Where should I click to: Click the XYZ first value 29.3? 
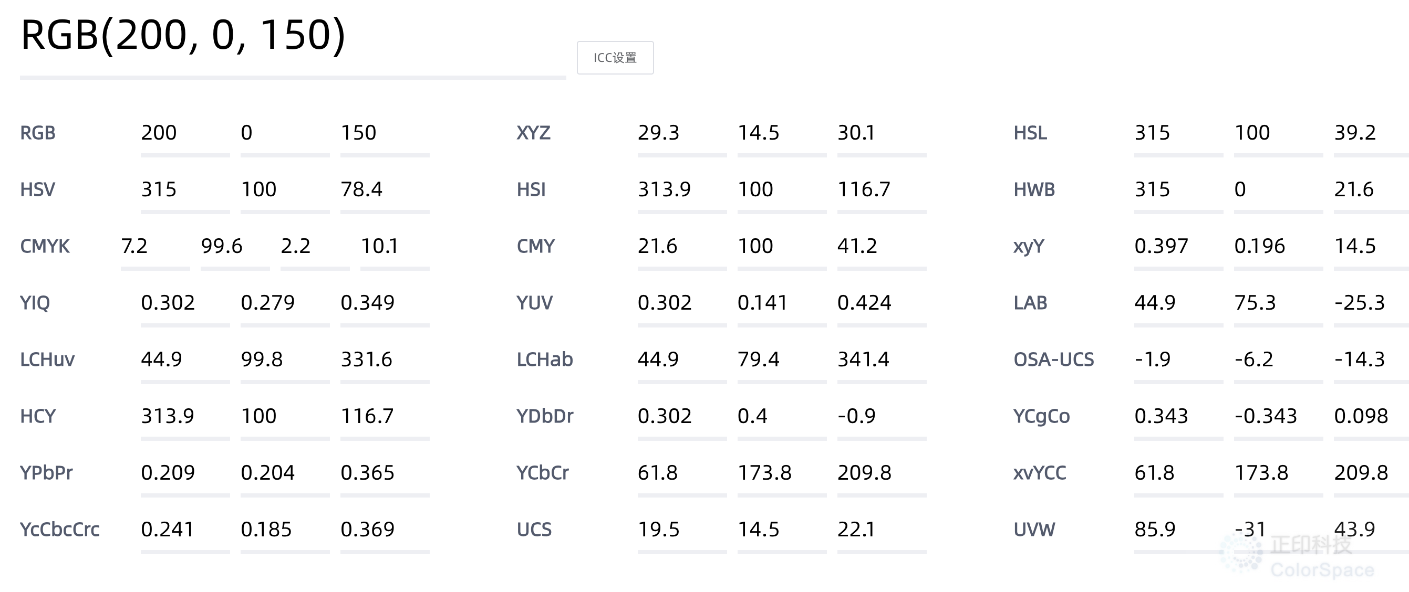click(682, 135)
